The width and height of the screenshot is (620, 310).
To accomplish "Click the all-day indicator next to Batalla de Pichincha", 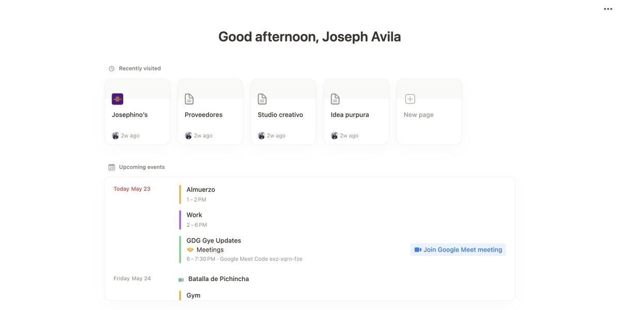I will click(x=181, y=280).
